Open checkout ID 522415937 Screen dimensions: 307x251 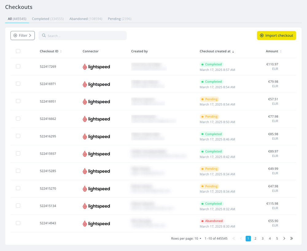[x=48, y=153]
